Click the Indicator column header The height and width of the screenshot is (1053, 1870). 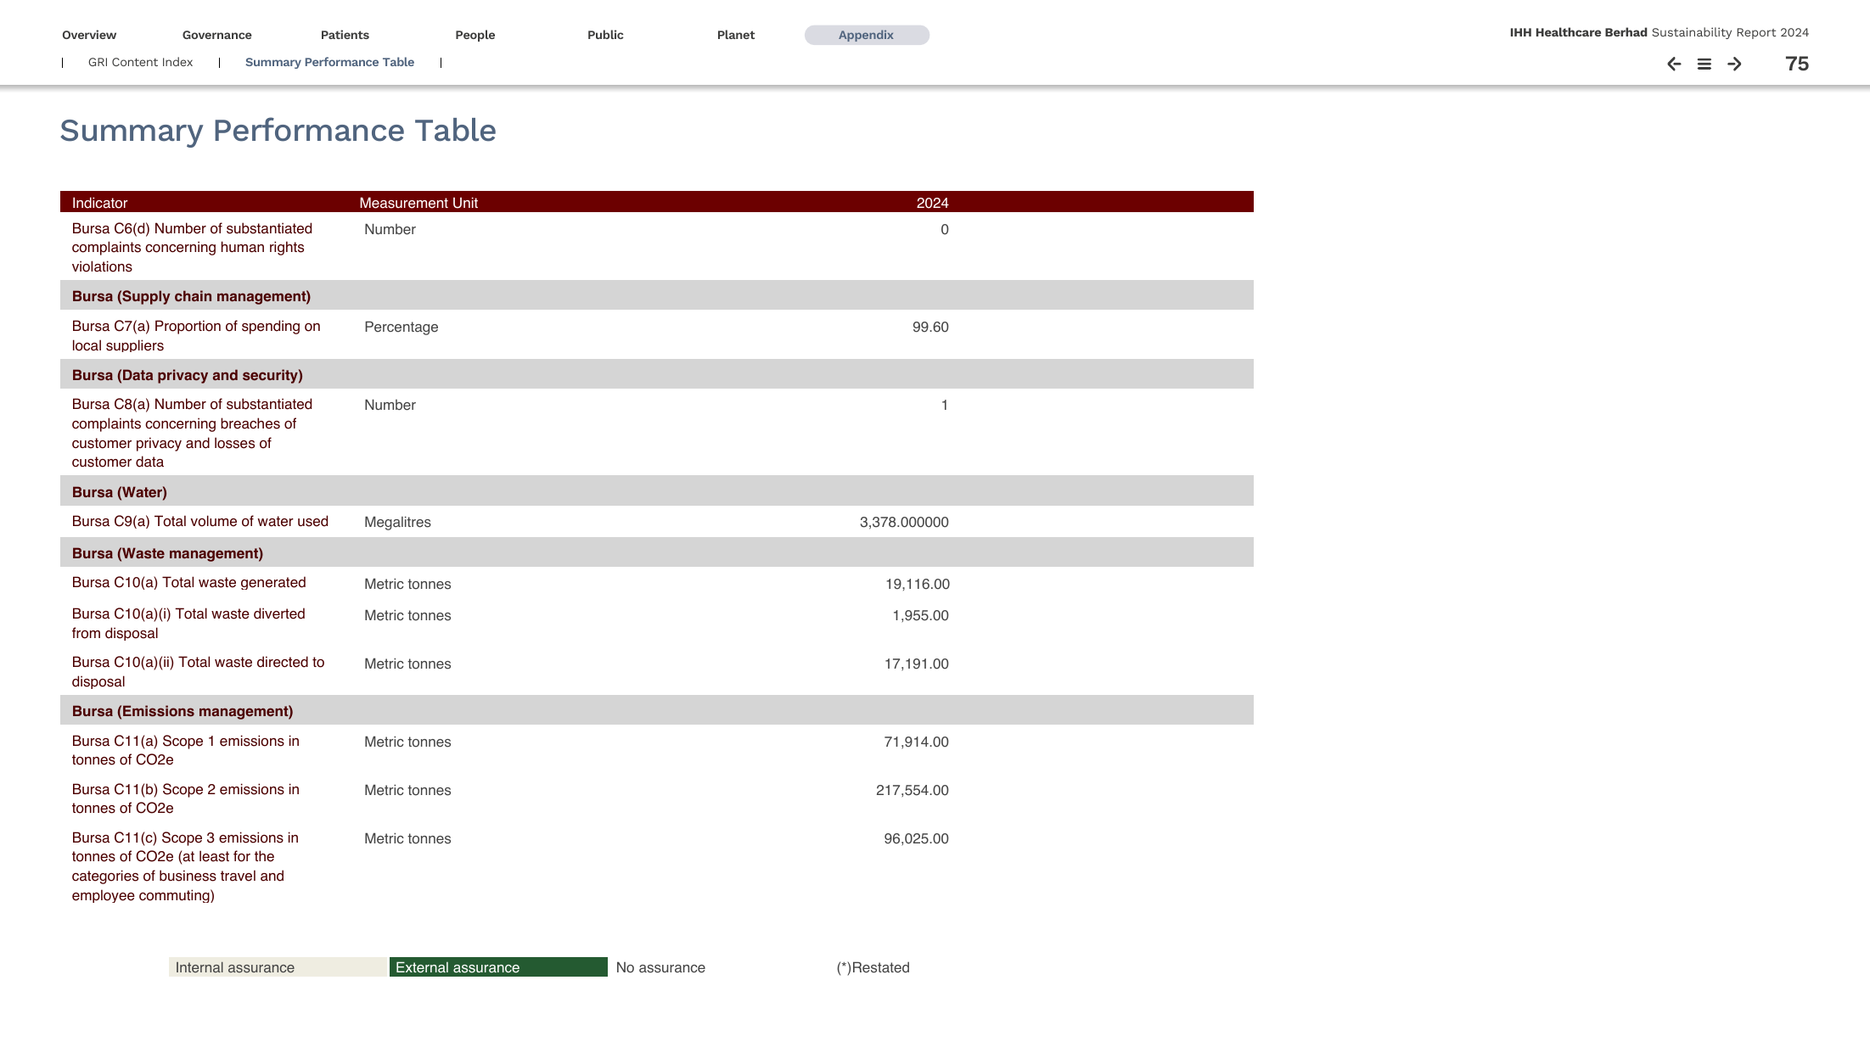pyautogui.click(x=99, y=203)
